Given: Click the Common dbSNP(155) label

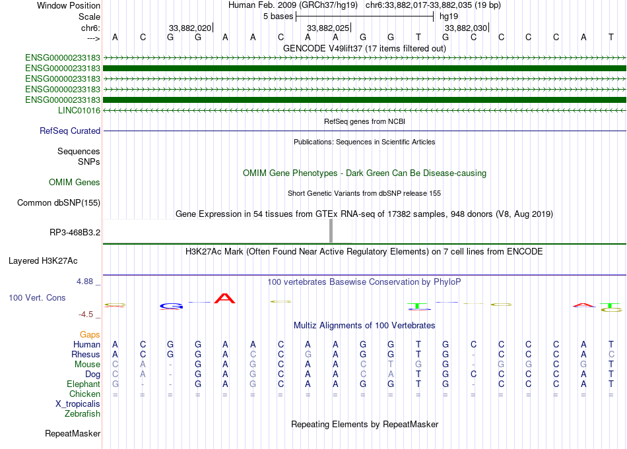Looking at the screenshot, I should [59, 202].
